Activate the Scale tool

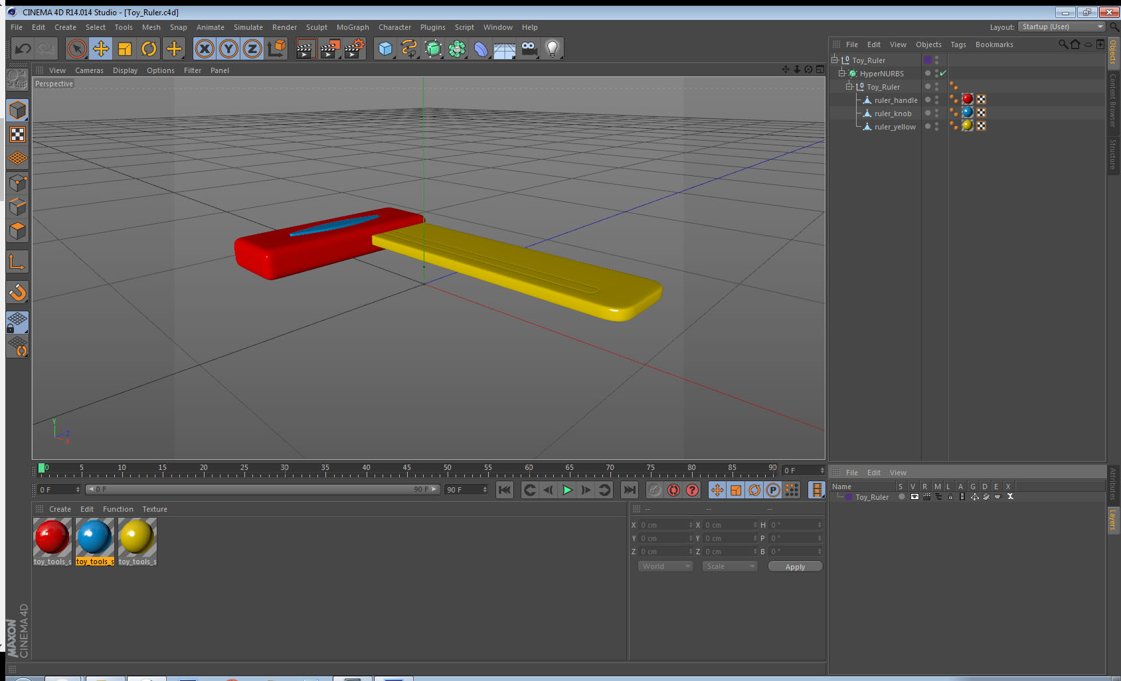125,48
